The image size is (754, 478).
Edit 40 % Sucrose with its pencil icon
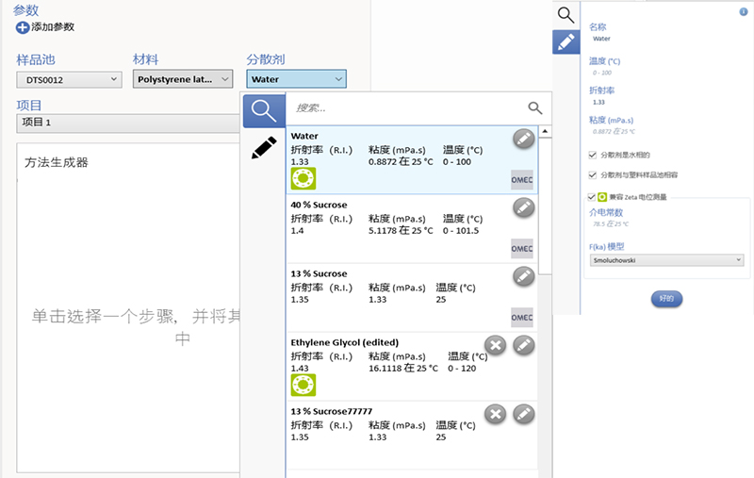click(x=524, y=207)
